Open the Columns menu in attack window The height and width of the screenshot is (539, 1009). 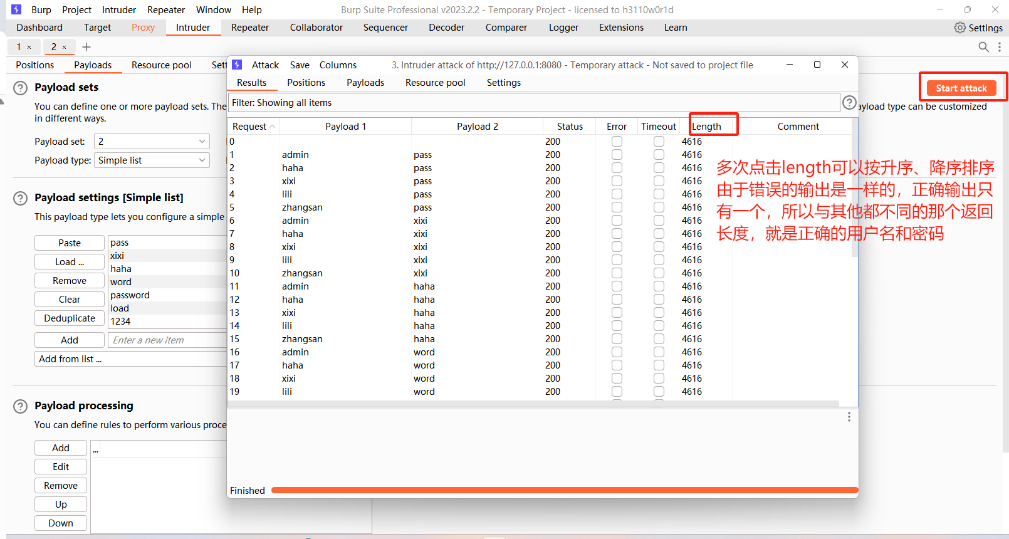click(338, 65)
